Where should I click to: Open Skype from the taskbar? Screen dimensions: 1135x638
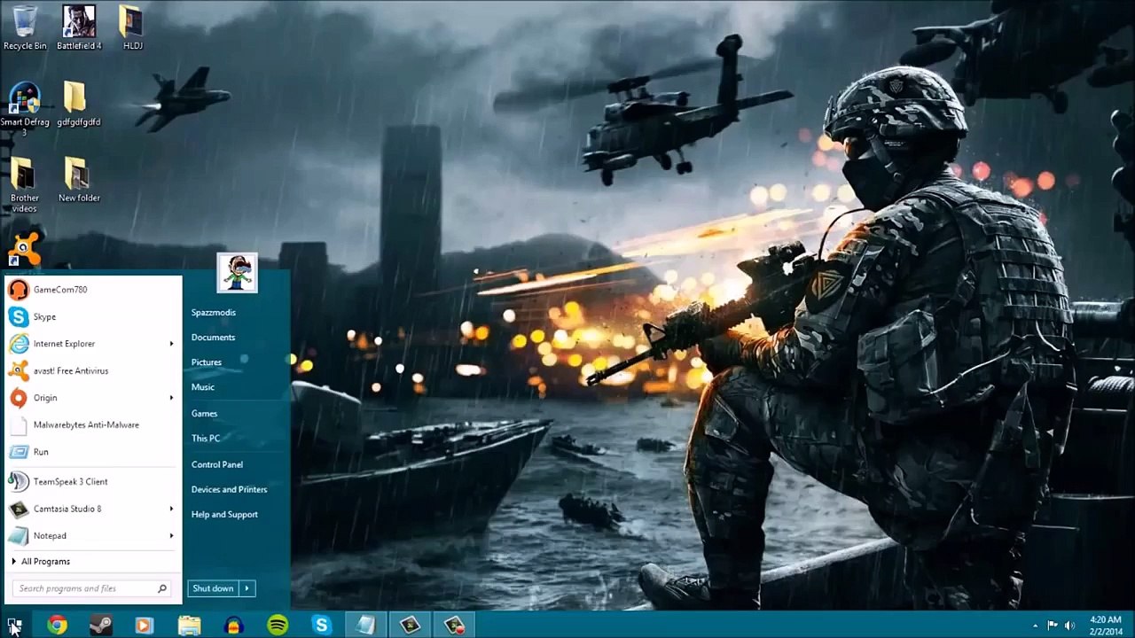(321, 626)
